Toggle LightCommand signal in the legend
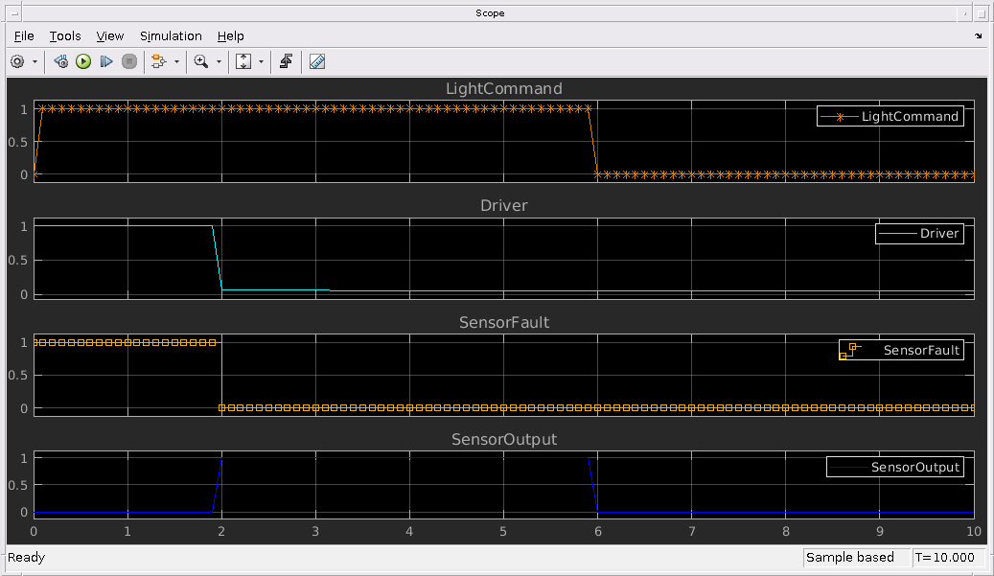994x576 pixels. (x=909, y=117)
